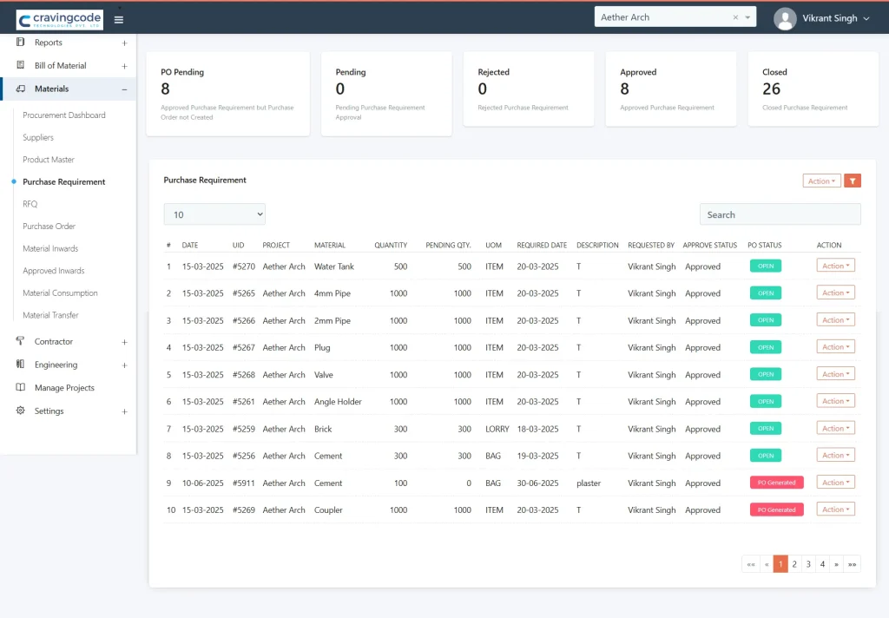
Task: Click the Contractor sidebar icon
Action: pyautogui.click(x=21, y=341)
